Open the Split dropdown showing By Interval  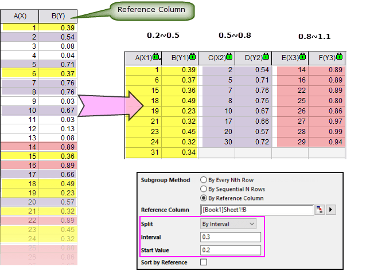tap(228, 224)
